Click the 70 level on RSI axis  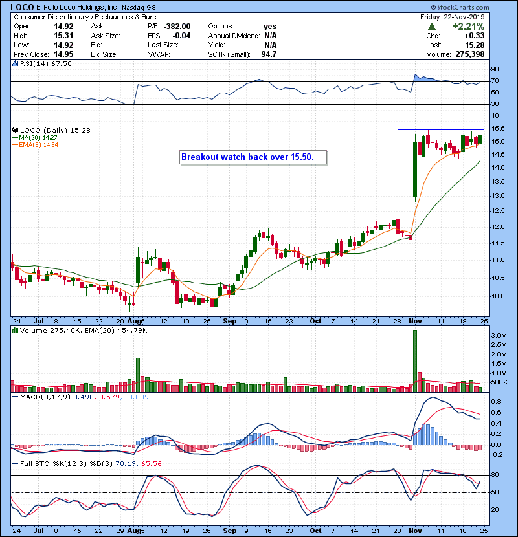coord(495,81)
